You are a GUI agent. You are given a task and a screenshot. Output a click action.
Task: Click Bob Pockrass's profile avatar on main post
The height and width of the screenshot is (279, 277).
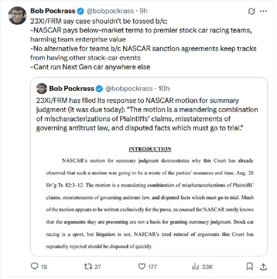(18, 15)
